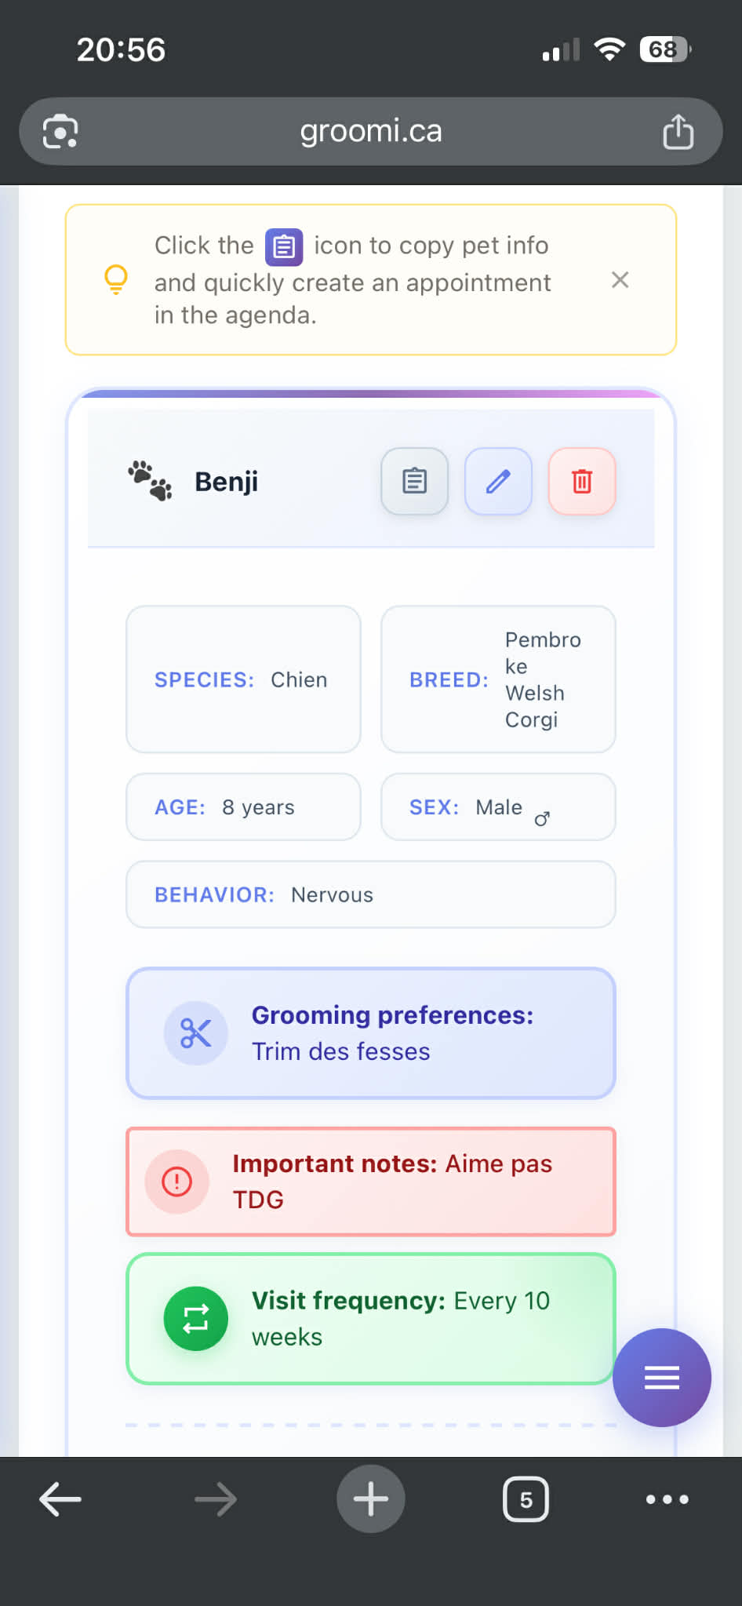Open the share sheet from the address bar
Screen dimensions: 742x1606
pos(677,131)
